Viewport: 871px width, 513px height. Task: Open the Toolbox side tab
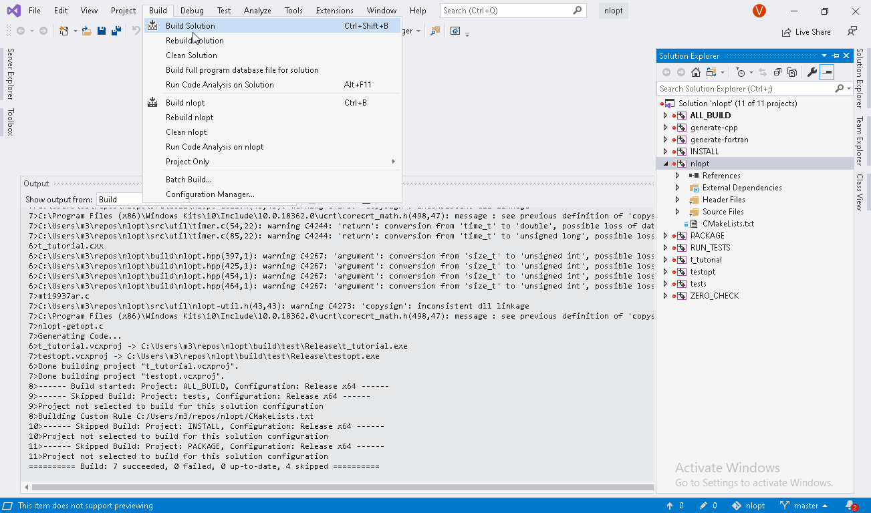(10, 122)
